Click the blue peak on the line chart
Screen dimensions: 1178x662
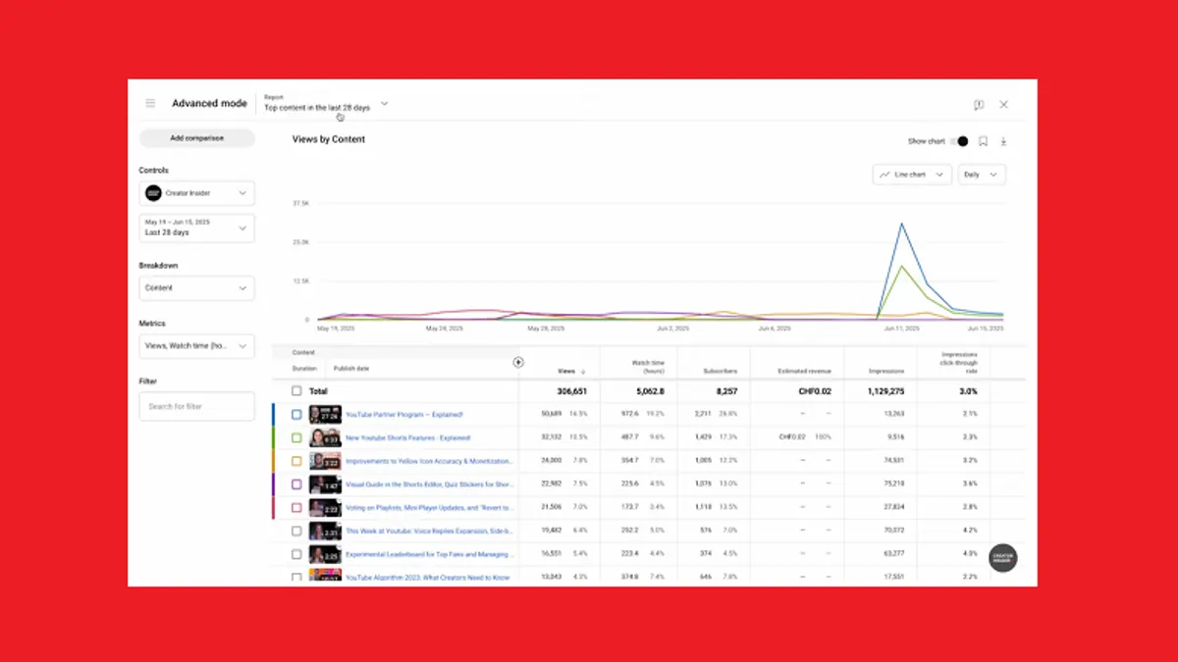(x=901, y=224)
